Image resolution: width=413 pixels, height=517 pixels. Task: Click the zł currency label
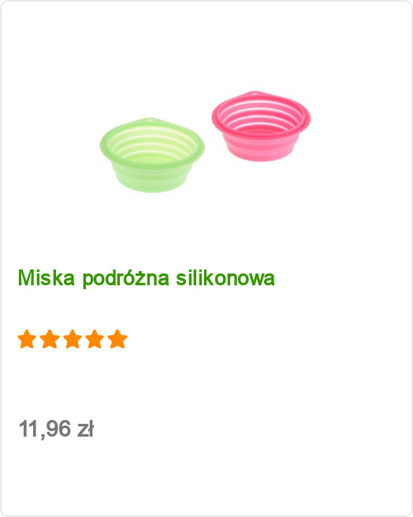point(86,429)
